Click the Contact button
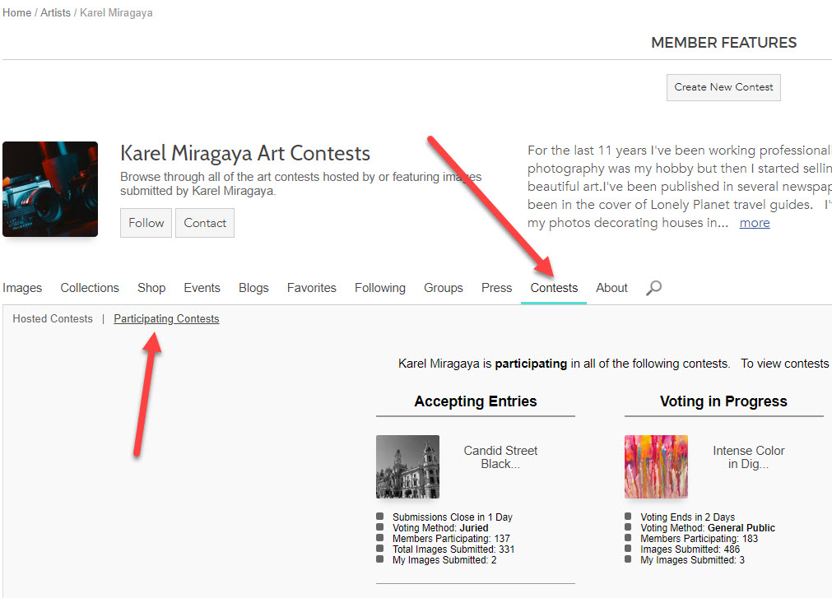 205,223
